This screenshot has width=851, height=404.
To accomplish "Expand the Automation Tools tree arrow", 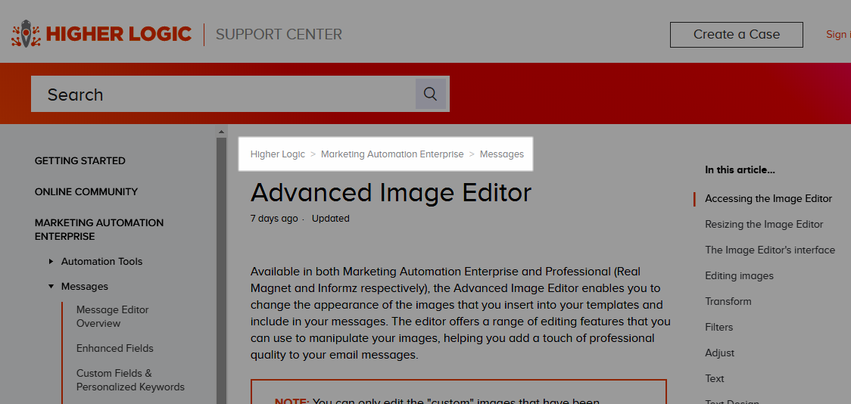I will (x=51, y=261).
